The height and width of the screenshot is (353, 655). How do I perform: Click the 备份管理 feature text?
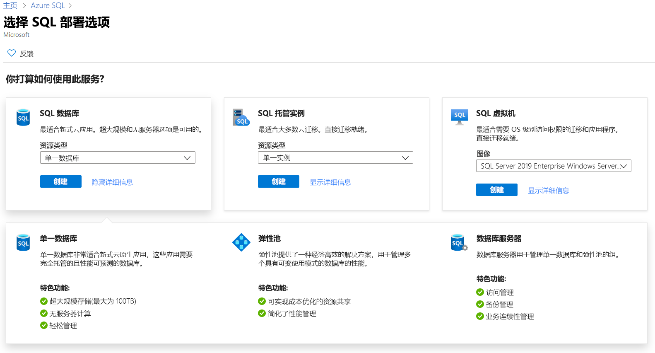(x=499, y=305)
